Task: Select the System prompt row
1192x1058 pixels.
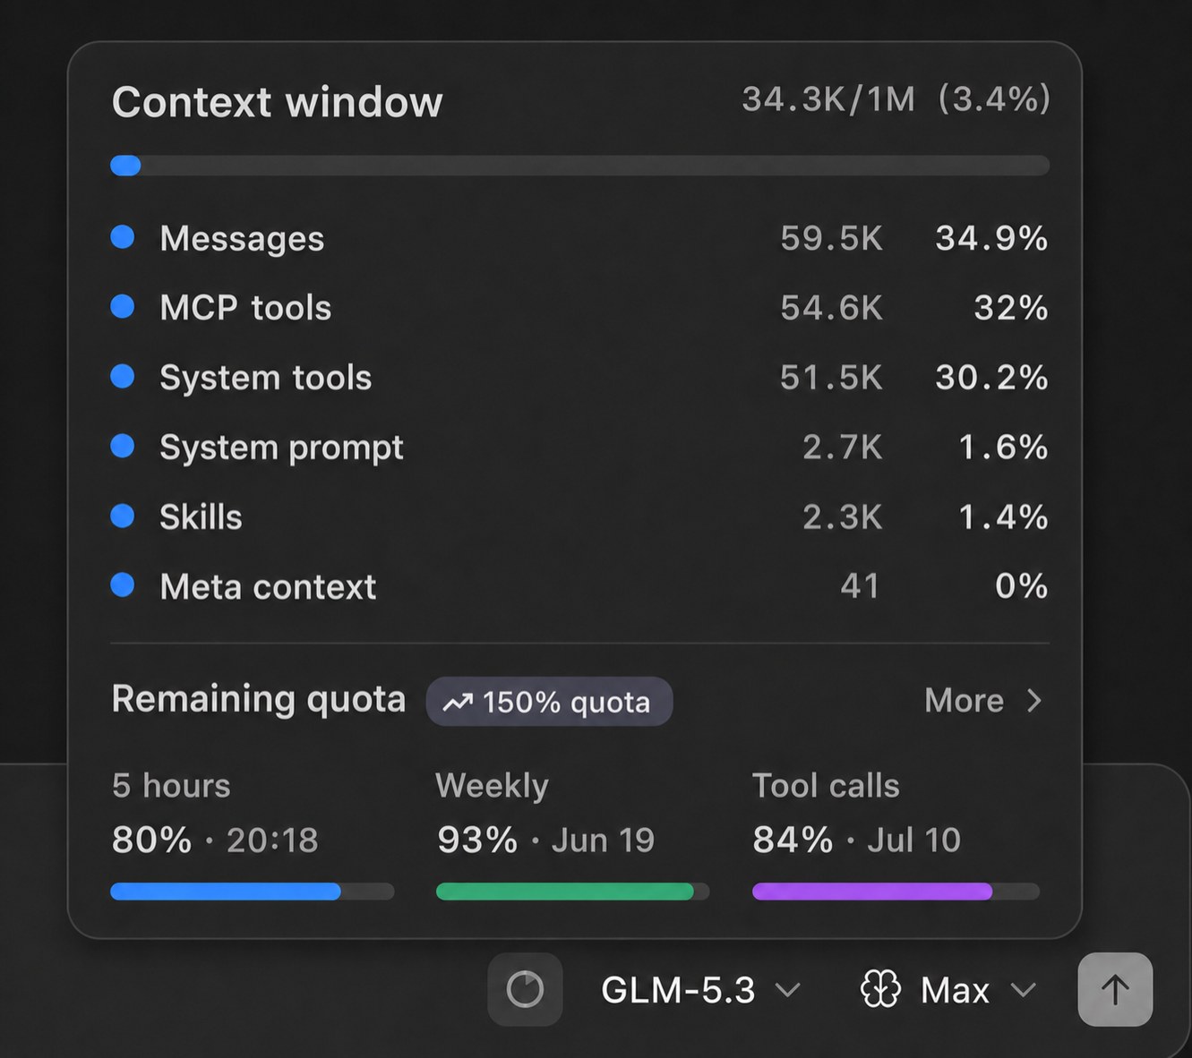Action: click(579, 447)
